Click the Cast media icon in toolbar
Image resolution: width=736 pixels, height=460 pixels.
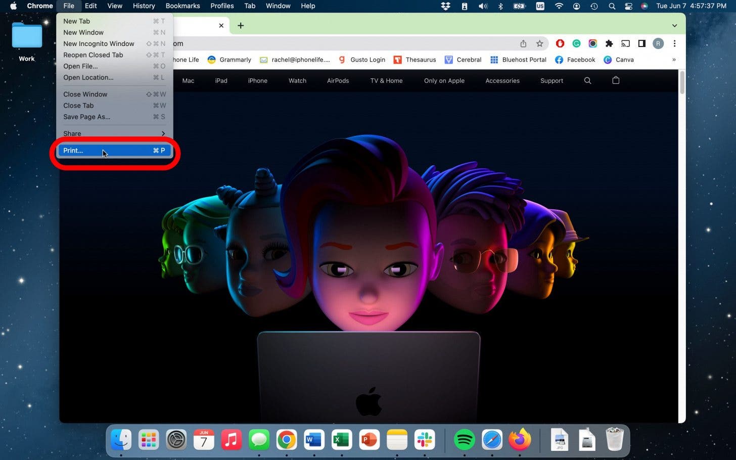(625, 43)
